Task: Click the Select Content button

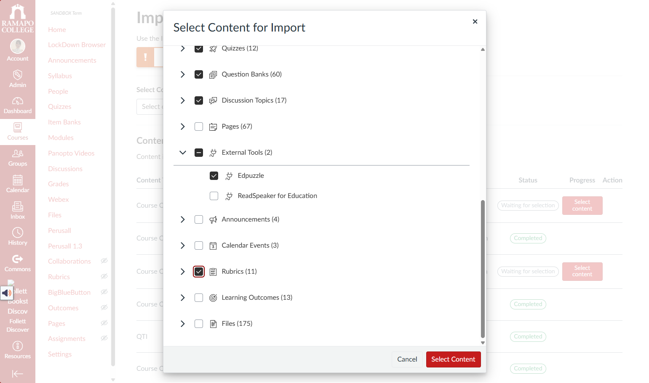Action: [x=453, y=359]
